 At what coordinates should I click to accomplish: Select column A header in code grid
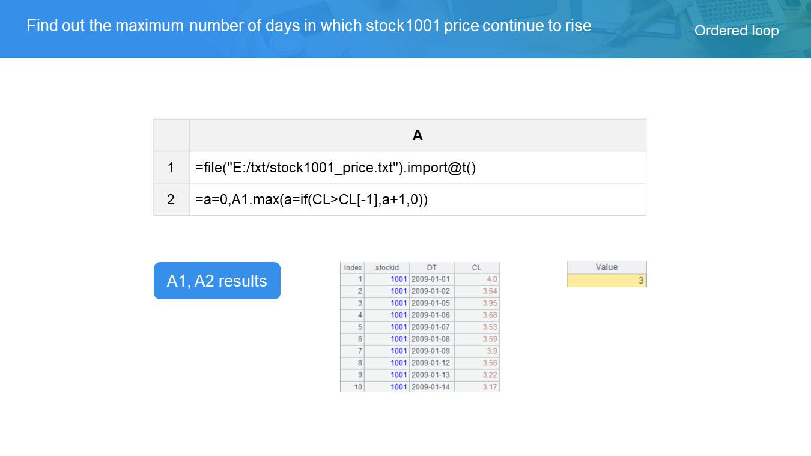pyautogui.click(x=418, y=135)
